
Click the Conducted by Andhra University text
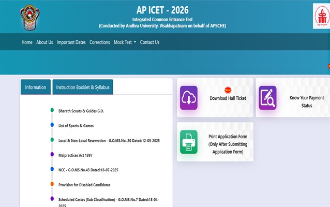[x=162, y=26]
